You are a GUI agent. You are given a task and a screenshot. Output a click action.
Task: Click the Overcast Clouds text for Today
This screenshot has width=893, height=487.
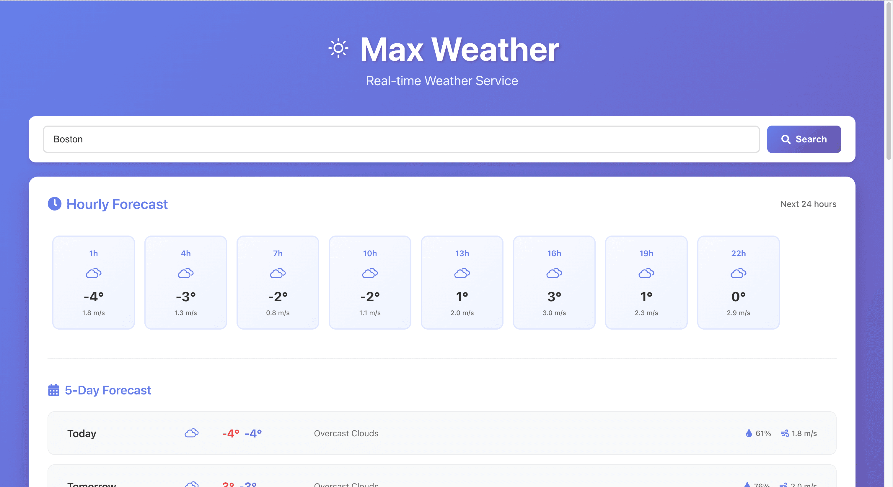tap(346, 433)
